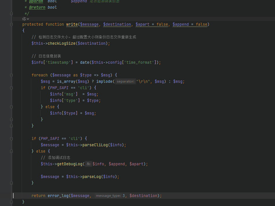Click the write function name

(72, 25)
